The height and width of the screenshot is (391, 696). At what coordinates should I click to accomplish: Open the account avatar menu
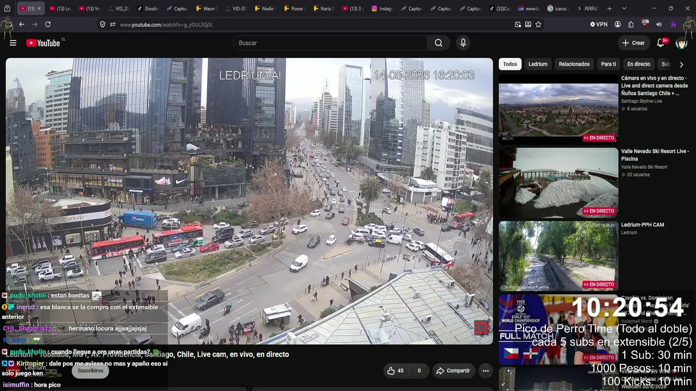[681, 43]
